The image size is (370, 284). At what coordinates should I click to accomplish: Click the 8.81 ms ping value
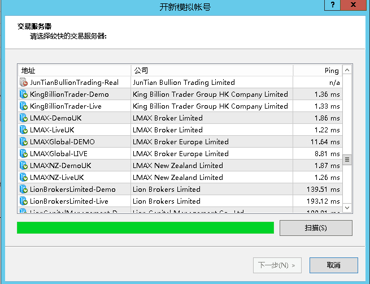[327, 153]
